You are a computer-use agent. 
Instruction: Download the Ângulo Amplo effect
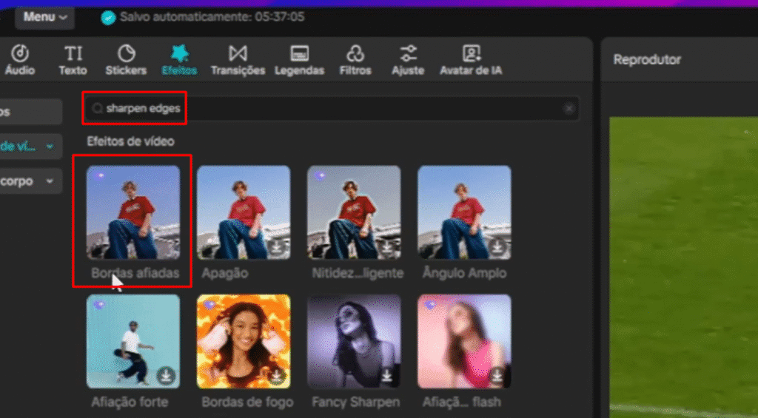pos(497,248)
